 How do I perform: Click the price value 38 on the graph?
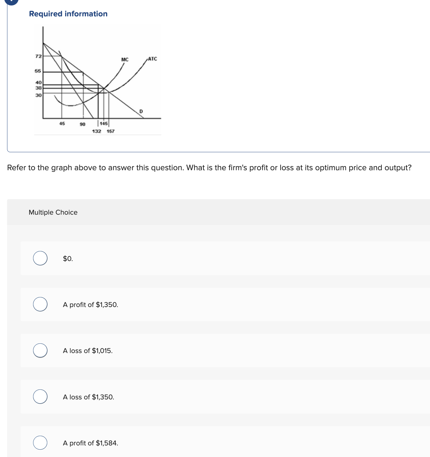pyautogui.click(x=38, y=88)
